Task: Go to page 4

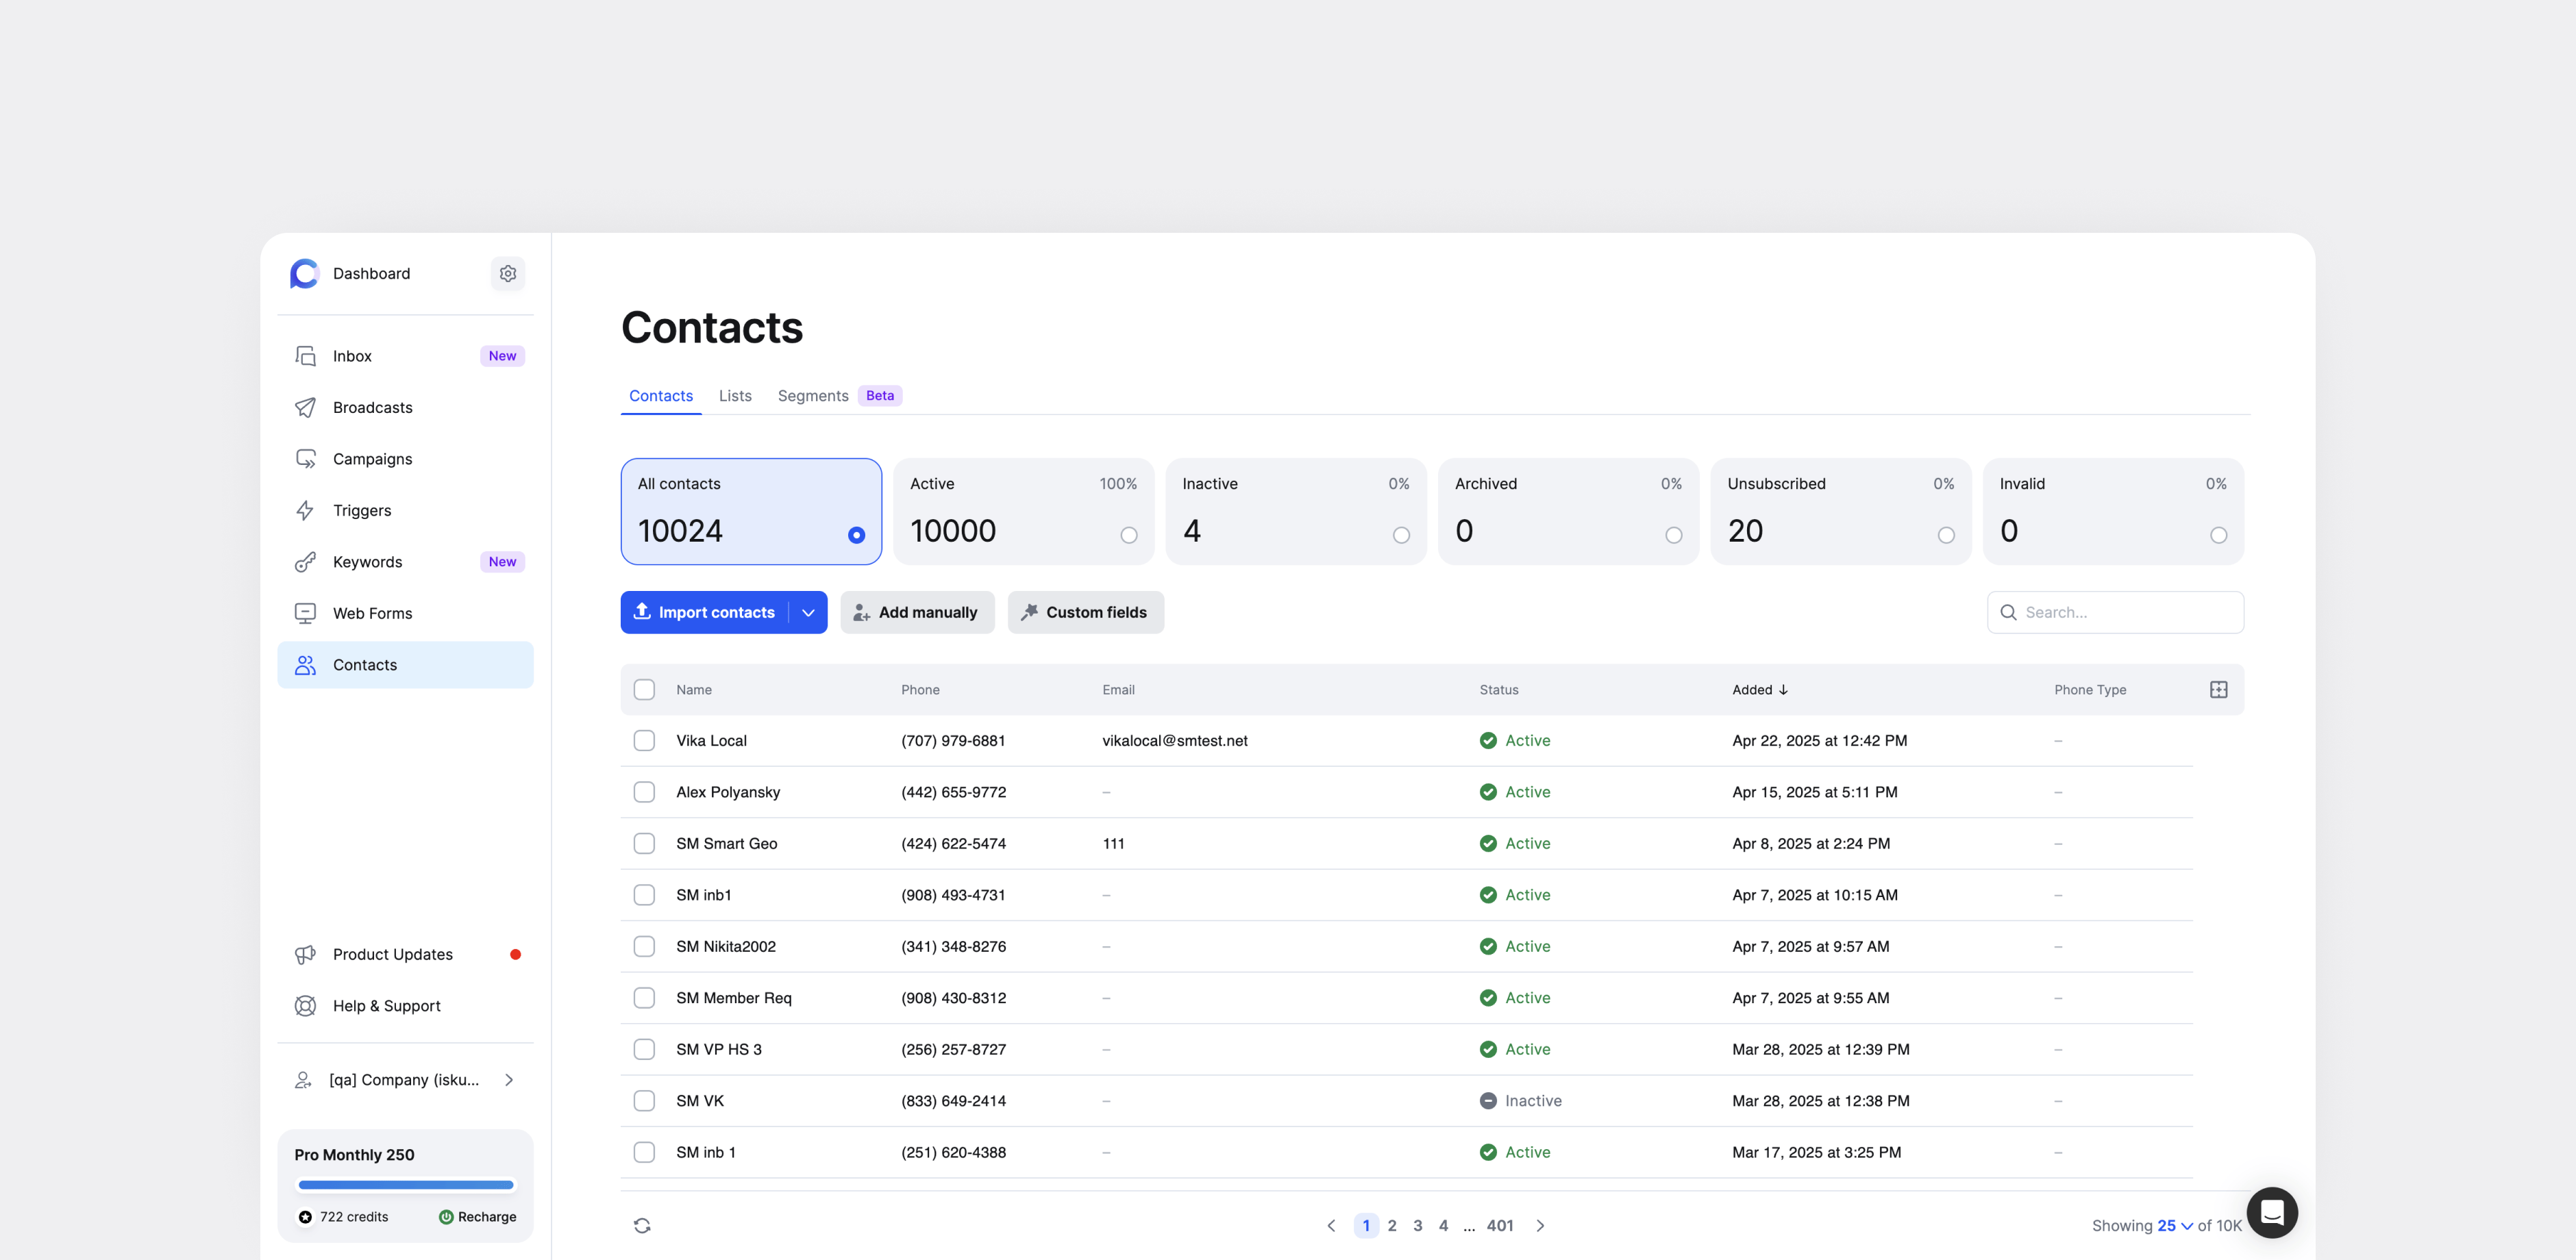Action: point(1442,1226)
